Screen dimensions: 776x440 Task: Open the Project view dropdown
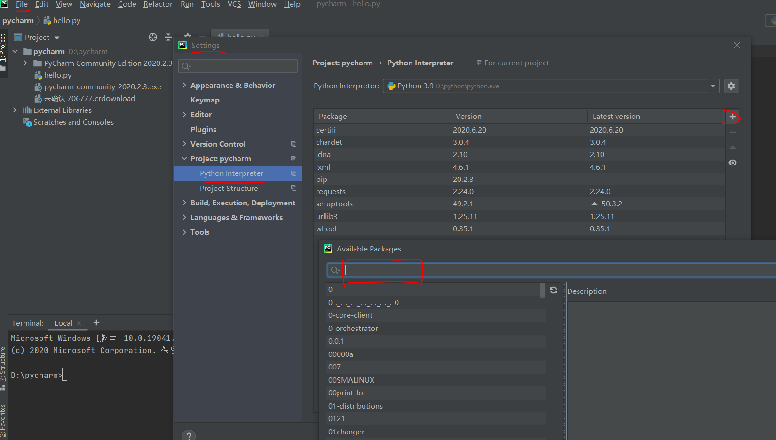click(x=57, y=38)
